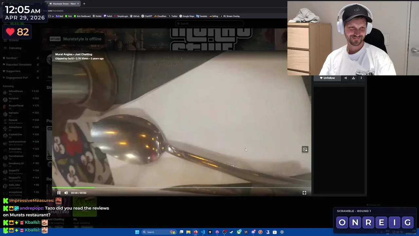Image resolution: width=419 pixels, height=236 pixels.
Task: Open the ChatGPT bookmark
Action: (147, 16)
